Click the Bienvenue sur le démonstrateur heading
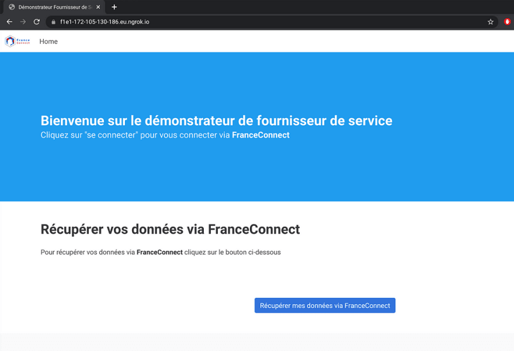514x351 pixels. click(216, 121)
